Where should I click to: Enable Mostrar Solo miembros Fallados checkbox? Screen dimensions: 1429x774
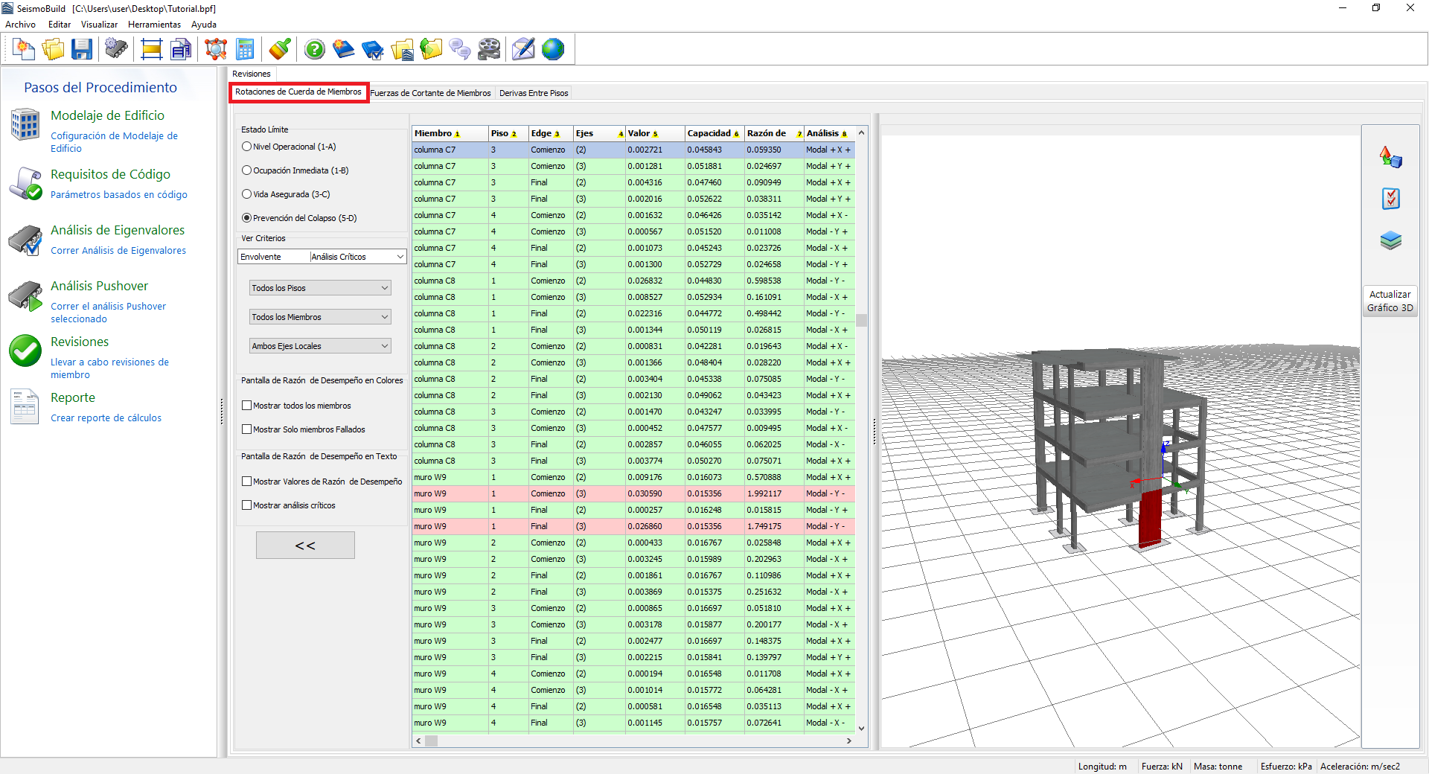click(247, 429)
